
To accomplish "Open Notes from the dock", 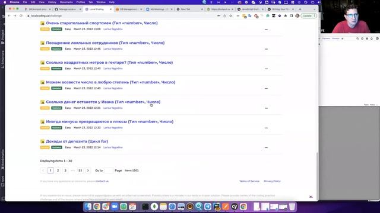I will pos(163,206).
